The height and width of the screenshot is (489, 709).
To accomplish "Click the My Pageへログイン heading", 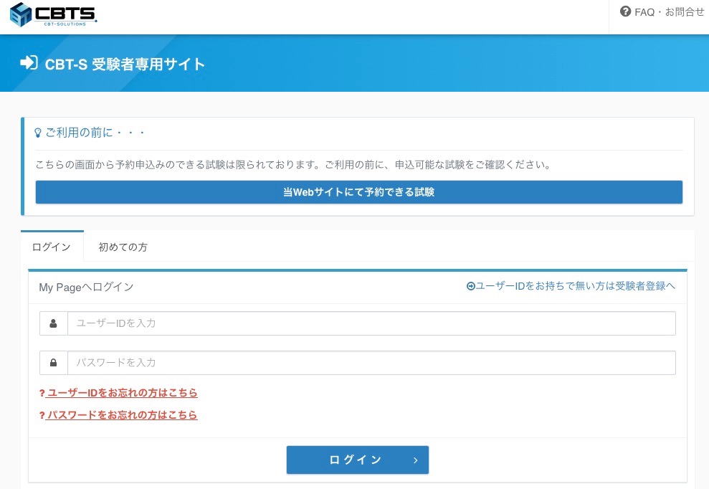I will tap(86, 288).
